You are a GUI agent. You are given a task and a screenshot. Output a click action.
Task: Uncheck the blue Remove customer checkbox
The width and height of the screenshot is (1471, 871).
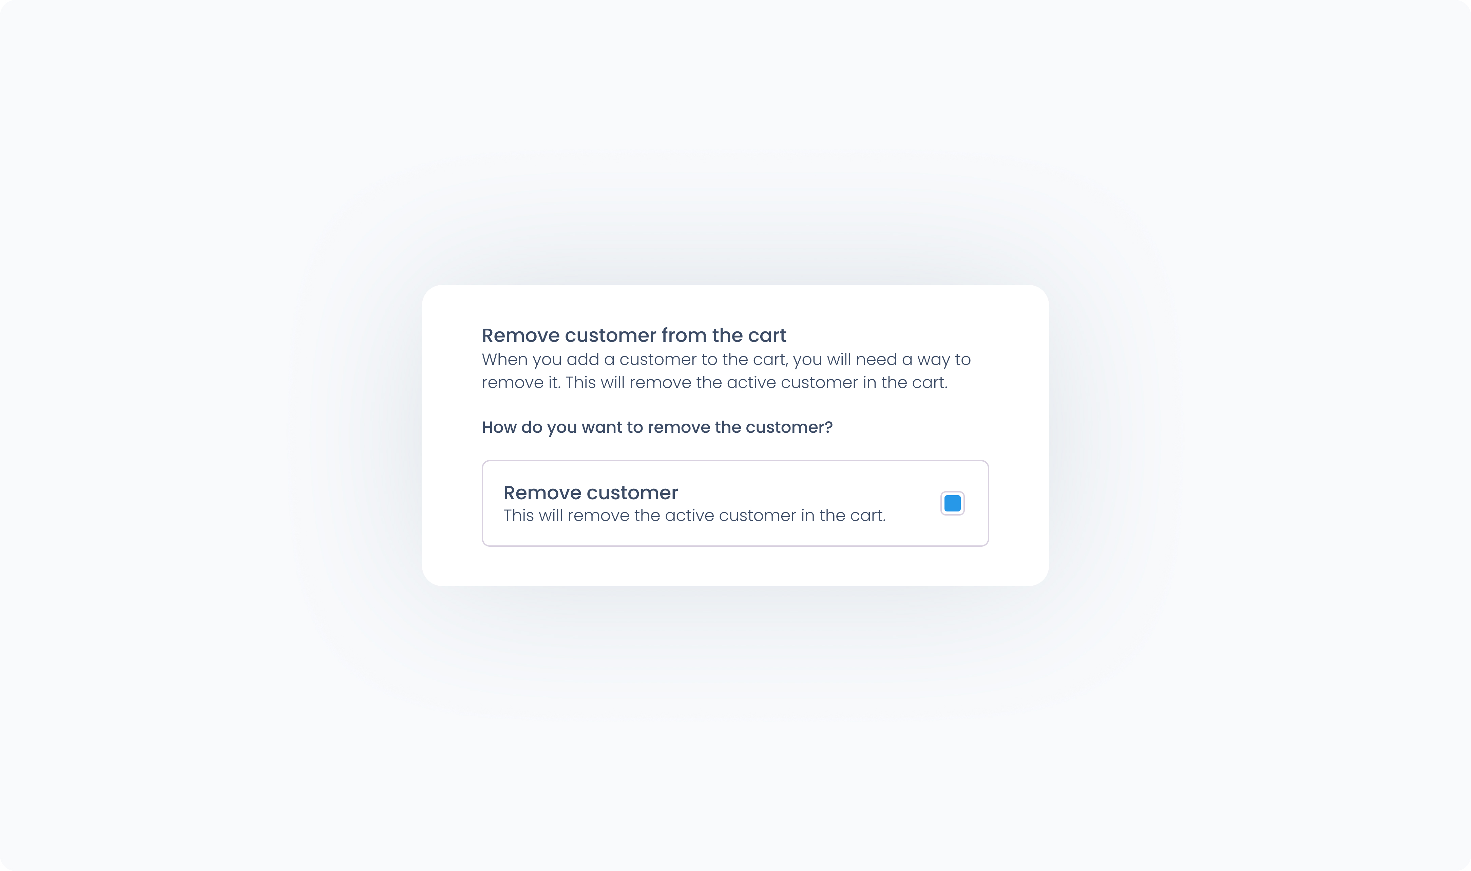click(x=952, y=503)
